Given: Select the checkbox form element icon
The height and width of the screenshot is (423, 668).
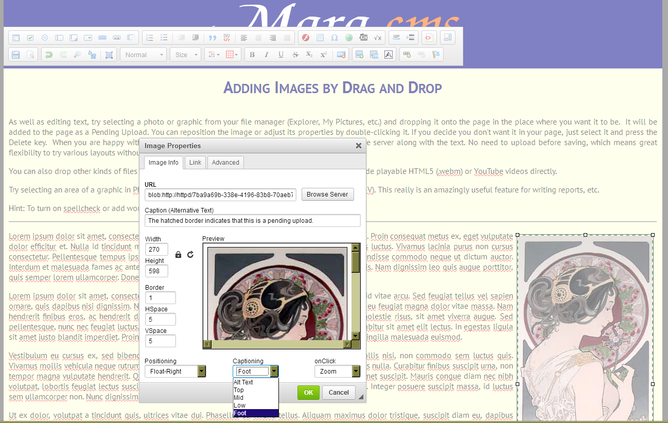Looking at the screenshot, I should (x=30, y=37).
